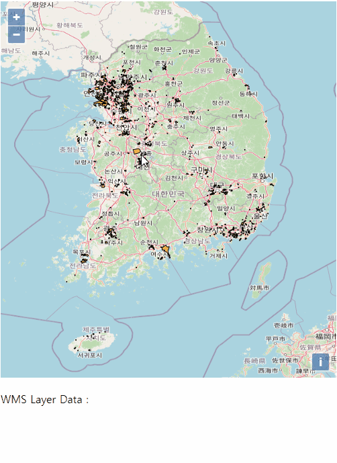Click the 충청남도 province label
337x463 pixels.
(x=73, y=149)
